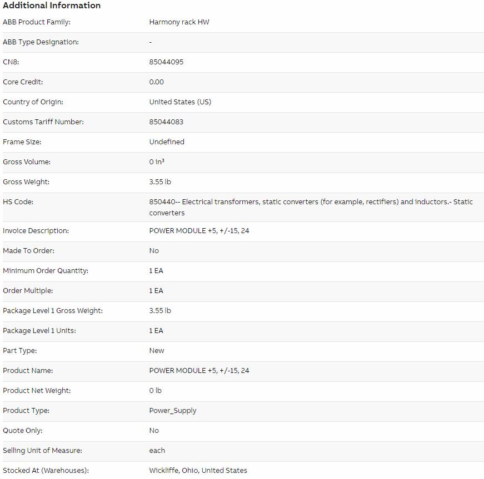Screen dimensions: 484x479
Task: Select the Gross Volume 0 in³ value
Action: coord(157,162)
